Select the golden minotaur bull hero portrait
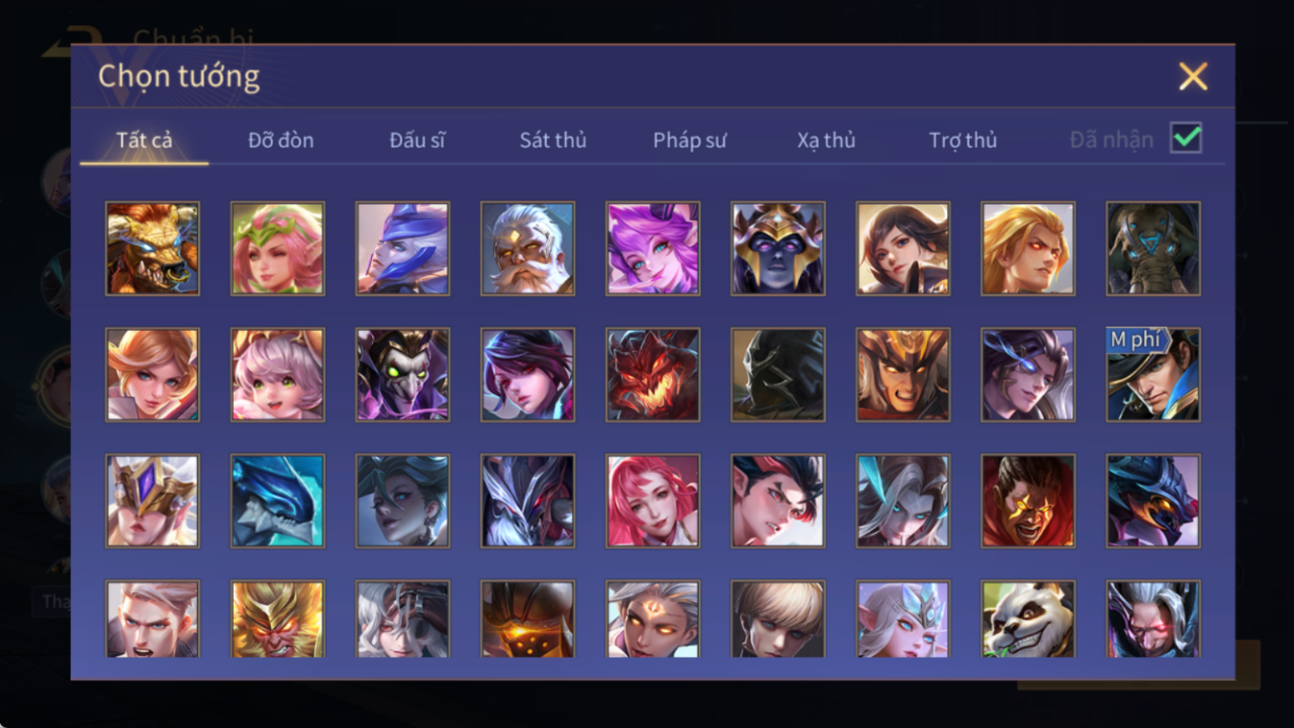Screen dimensions: 1294x728 pyautogui.click(x=153, y=248)
